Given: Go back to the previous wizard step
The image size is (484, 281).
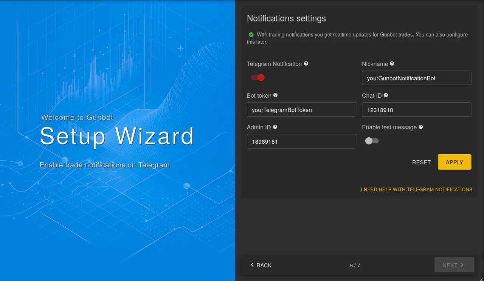Looking at the screenshot, I should (261, 265).
